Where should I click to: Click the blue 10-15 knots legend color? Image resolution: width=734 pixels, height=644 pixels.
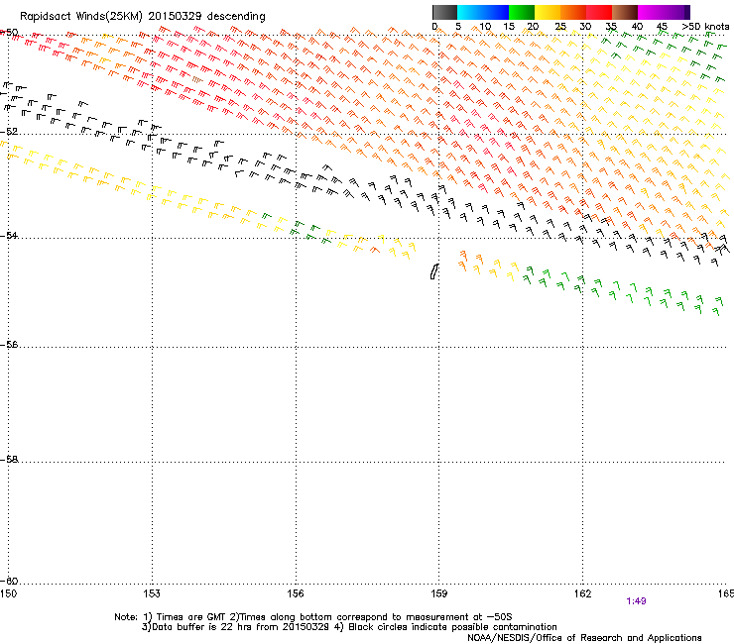click(x=496, y=12)
